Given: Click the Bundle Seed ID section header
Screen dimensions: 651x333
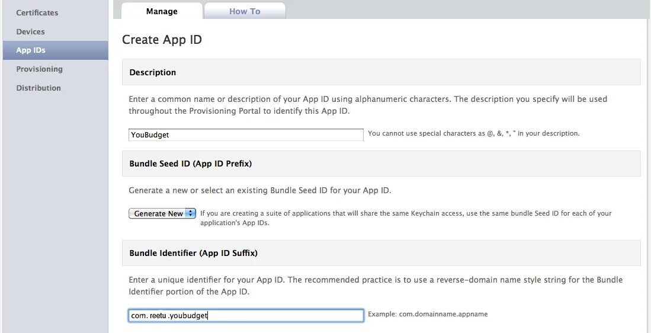Looking at the screenshot, I should coord(190,164).
